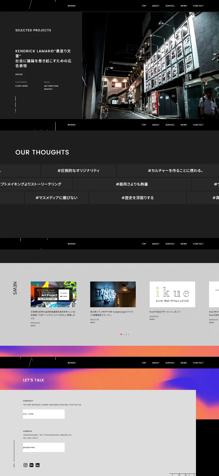Select the orange project slide indicator bar
Image resolution: width=219 pixels, height=476 pixels.
coord(15,110)
